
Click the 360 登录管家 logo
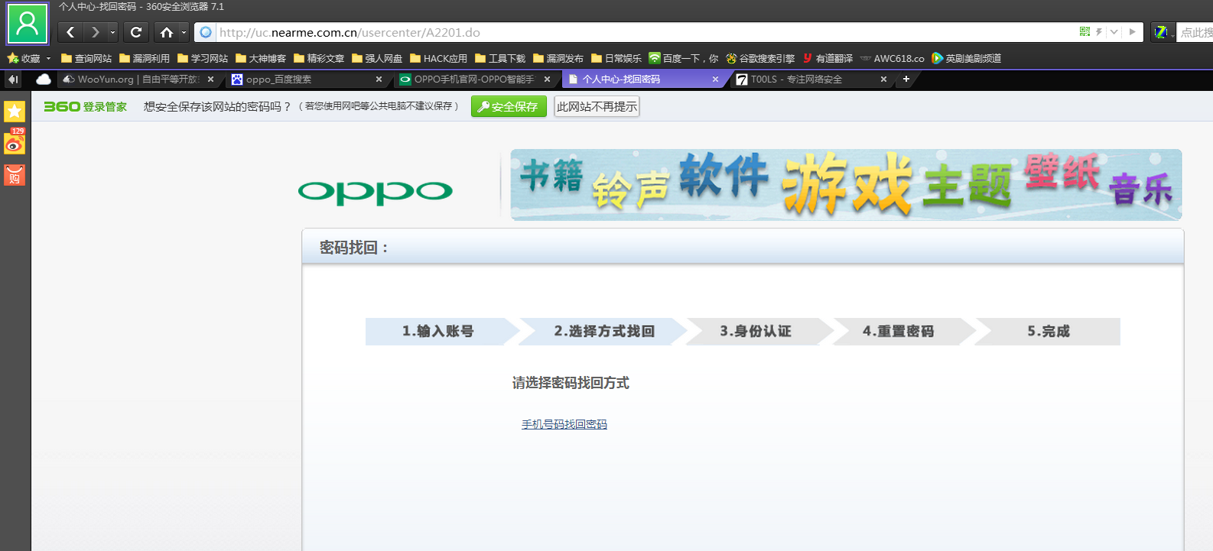[85, 106]
